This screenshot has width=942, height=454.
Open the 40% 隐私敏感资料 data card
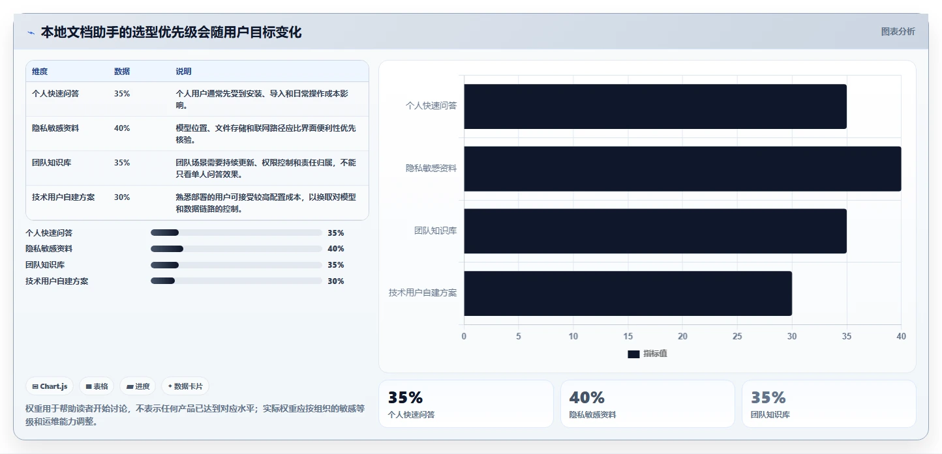click(x=647, y=404)
